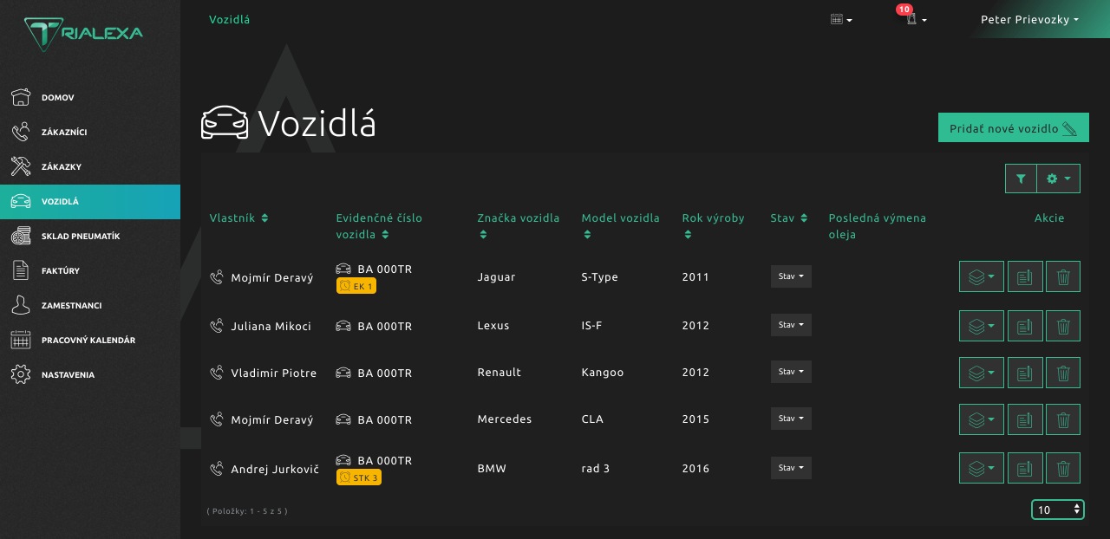Sort by Evidenčné číslo vozidla

point(380,226)
